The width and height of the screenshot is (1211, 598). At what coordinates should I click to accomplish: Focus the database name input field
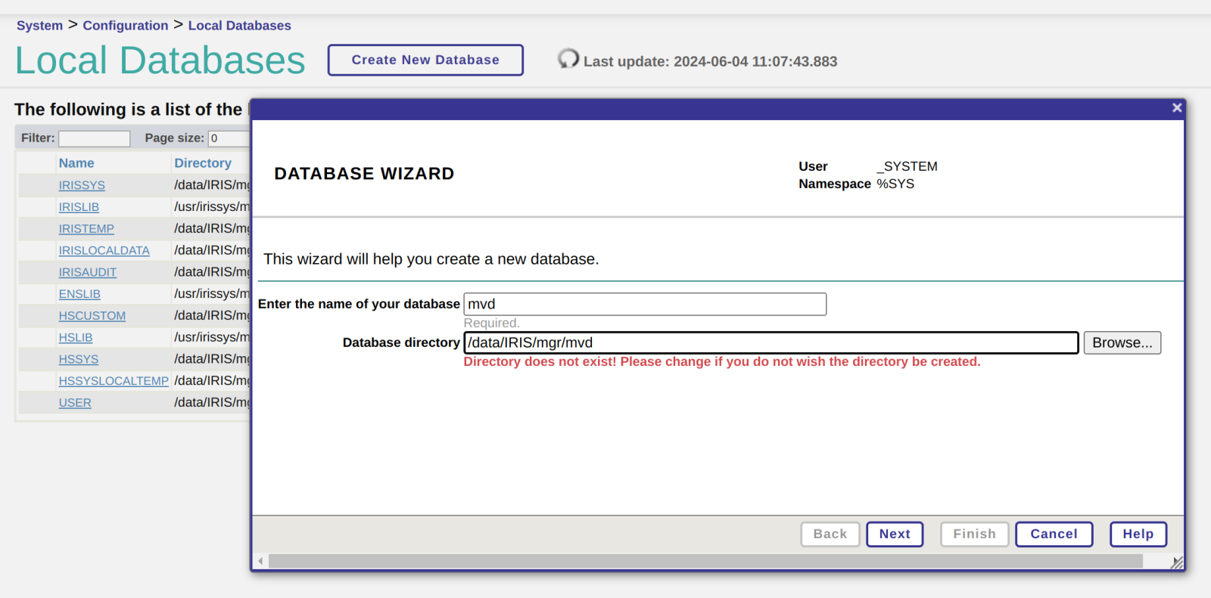(x=644, y=304)
